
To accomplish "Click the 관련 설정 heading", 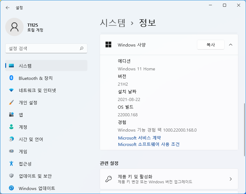I will point(109,163).
